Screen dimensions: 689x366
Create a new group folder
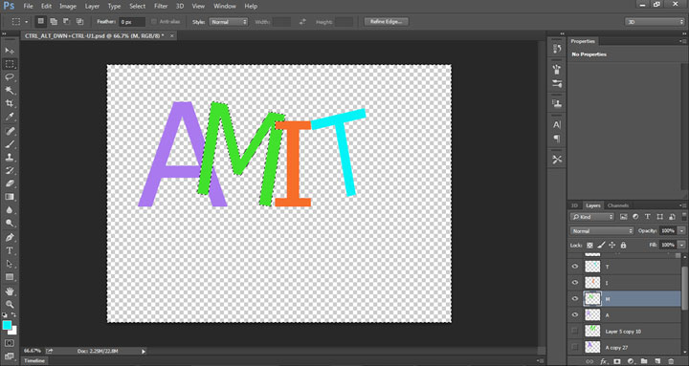644,361
